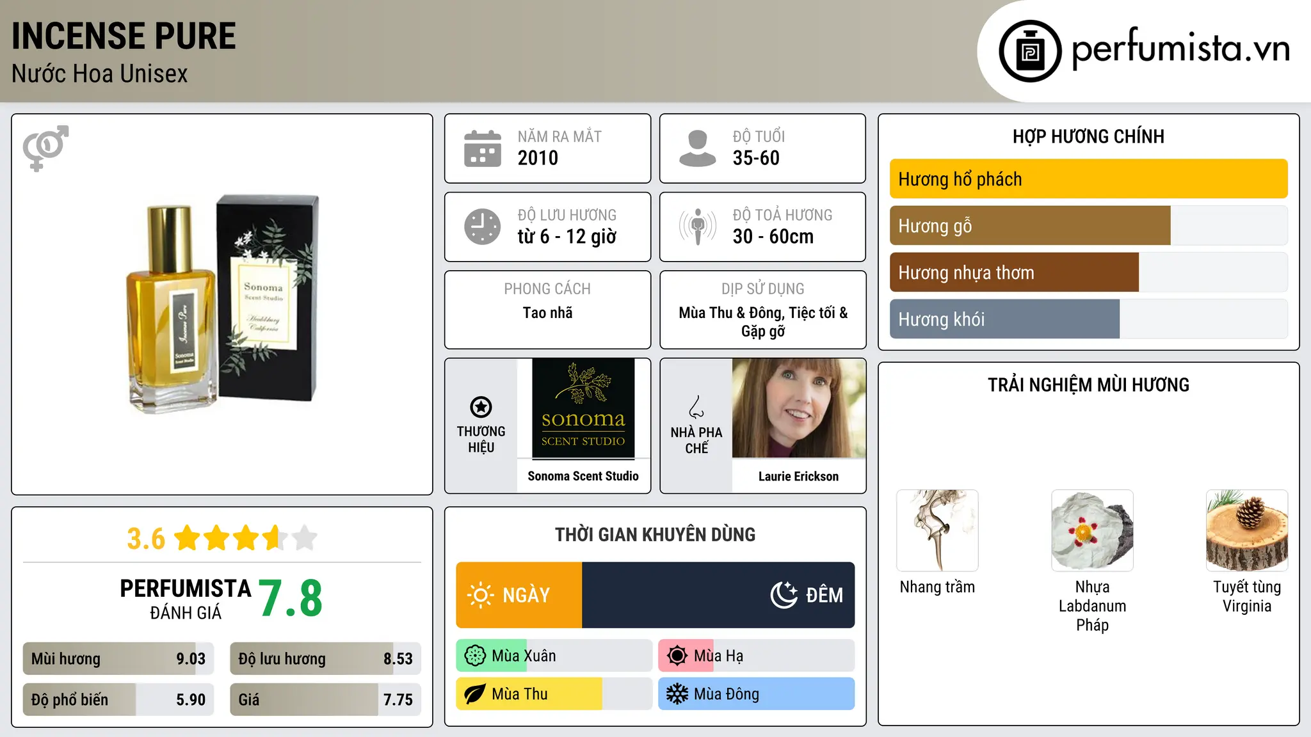1311x737 pixels.
Task: Click the Nhang trầm note label
Action: [937, 587]
